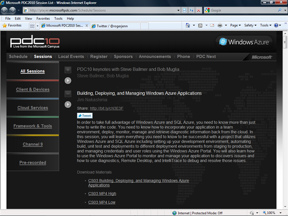Select Cloud Services category
Image resolution: width=288 pixels, height=216 pixels.
pos(33,108)
